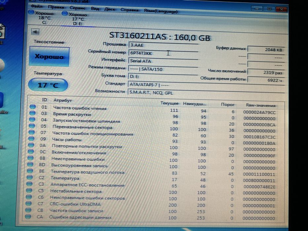Viewport: 308px width, 231px height.
Task: Open the Правка menu
Action: pyautogui.click(x=56, y=7)
